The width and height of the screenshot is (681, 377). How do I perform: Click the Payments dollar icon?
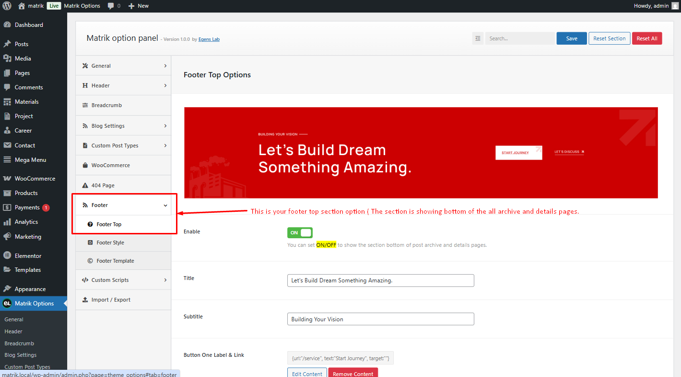7,207
